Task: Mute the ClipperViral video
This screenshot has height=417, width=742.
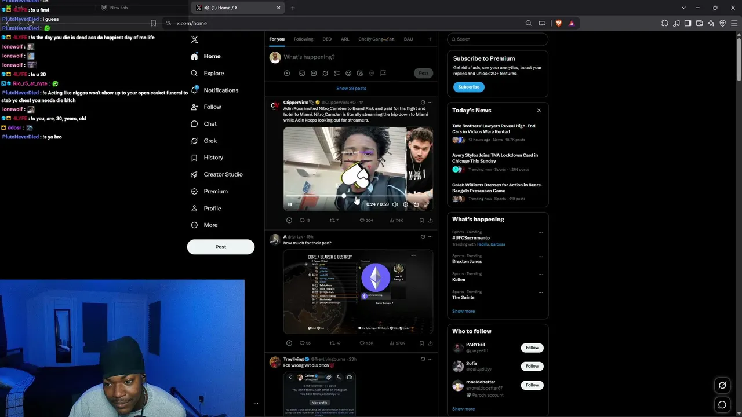Action: (395, 204)
